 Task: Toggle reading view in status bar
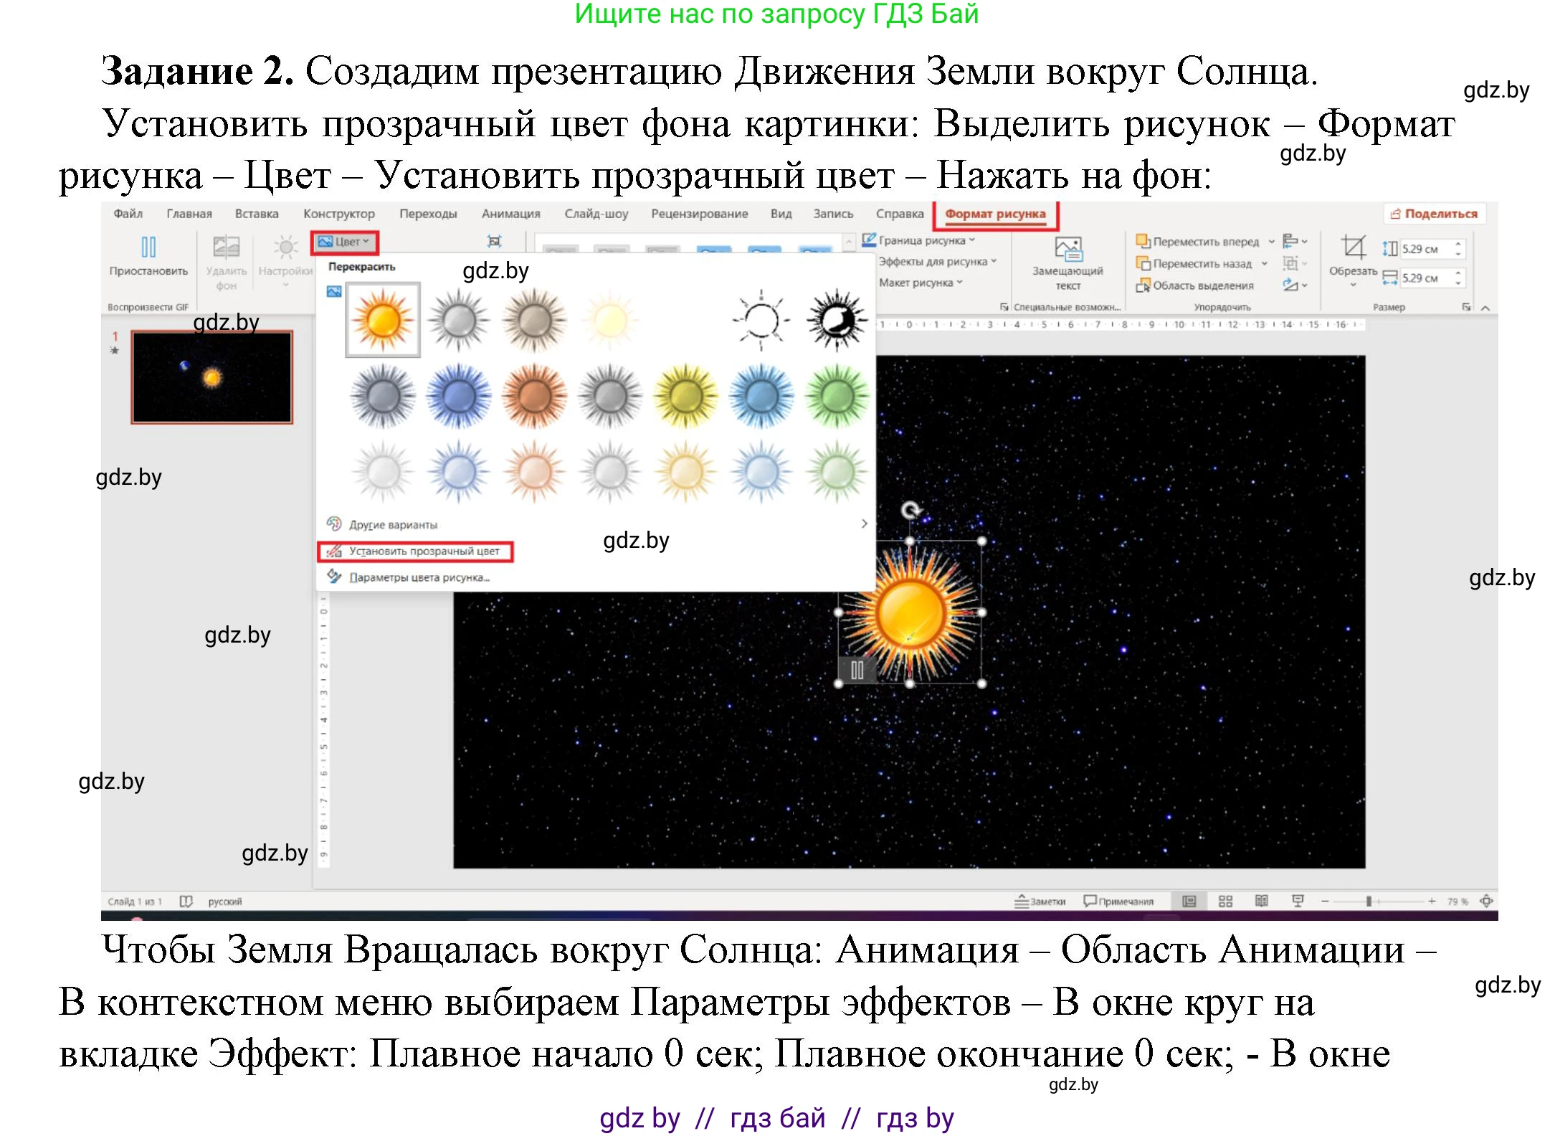[x=1262, y=901]
